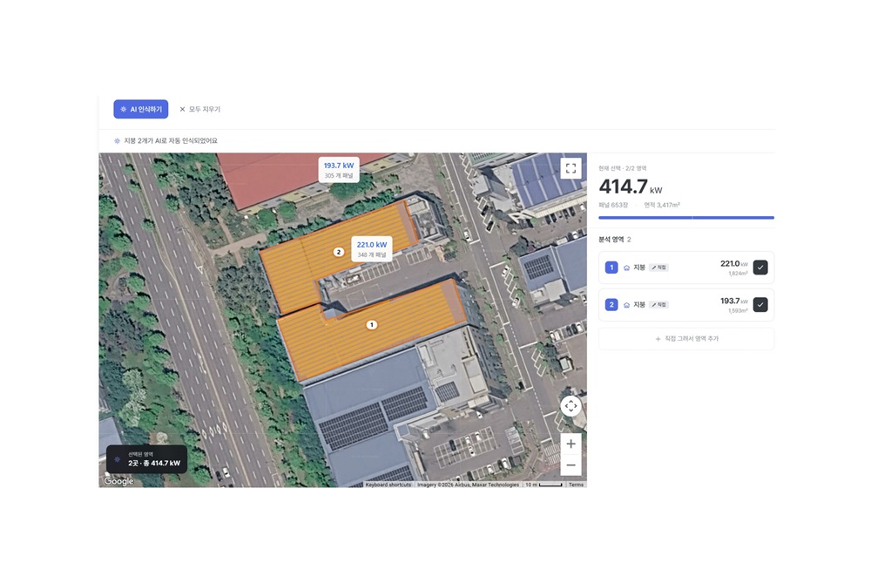Screen dimensions: 871x583
Task: Click the 221.0 kW map label
Action: 372,249
